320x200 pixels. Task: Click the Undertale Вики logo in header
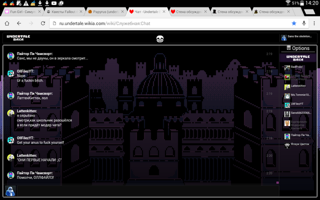pyautogui.click(x=18, y=38)
